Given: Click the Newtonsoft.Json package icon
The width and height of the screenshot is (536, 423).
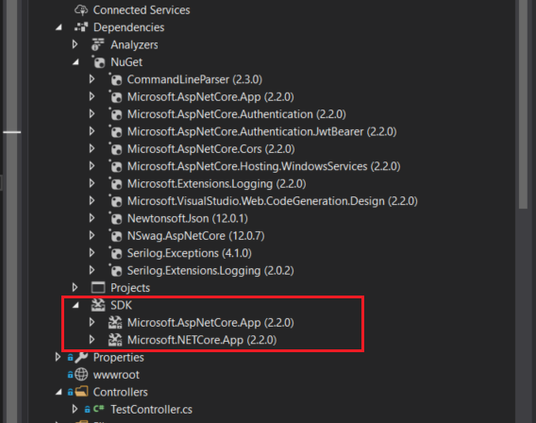Looking at the screenshot, I should pos(115,218).
